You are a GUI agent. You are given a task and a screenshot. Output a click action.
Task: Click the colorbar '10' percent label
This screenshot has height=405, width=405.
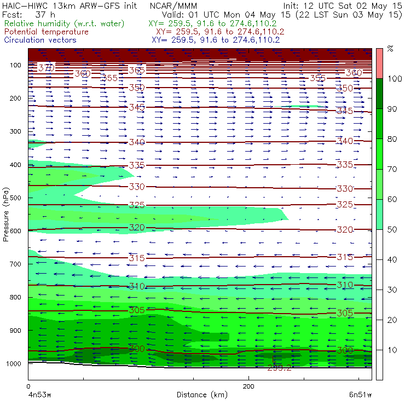click(x=392, y=350)
